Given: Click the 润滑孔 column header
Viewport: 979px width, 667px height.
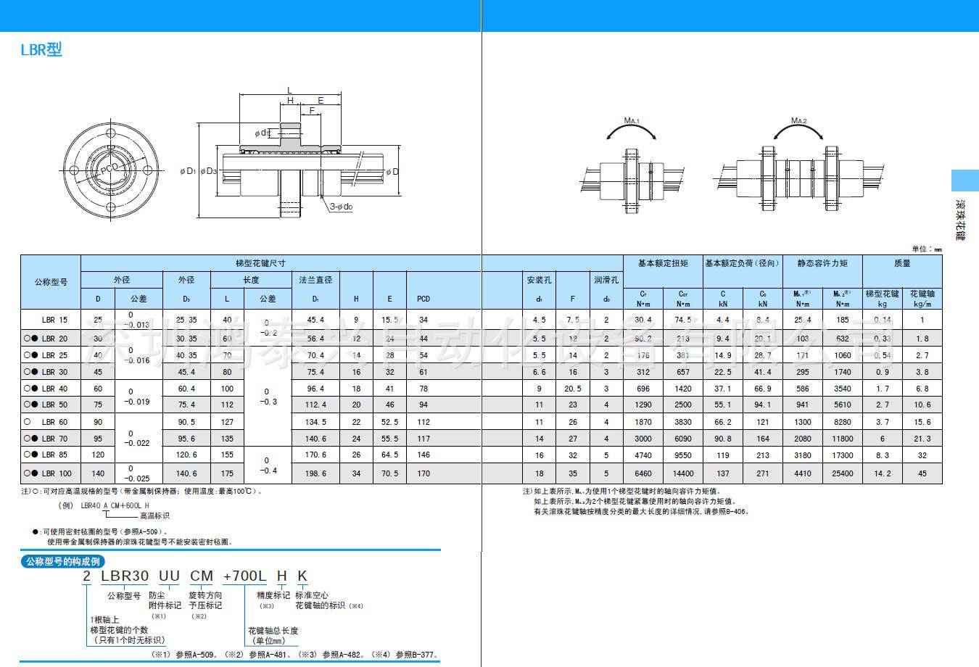Looking at the screenshot, I should tap(606, 279).
